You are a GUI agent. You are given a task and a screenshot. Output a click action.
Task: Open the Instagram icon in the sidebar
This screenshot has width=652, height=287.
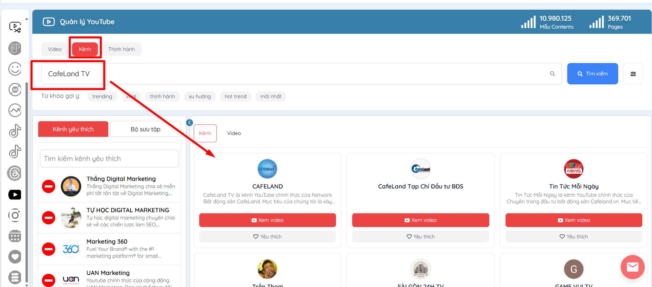click(14, 216)
